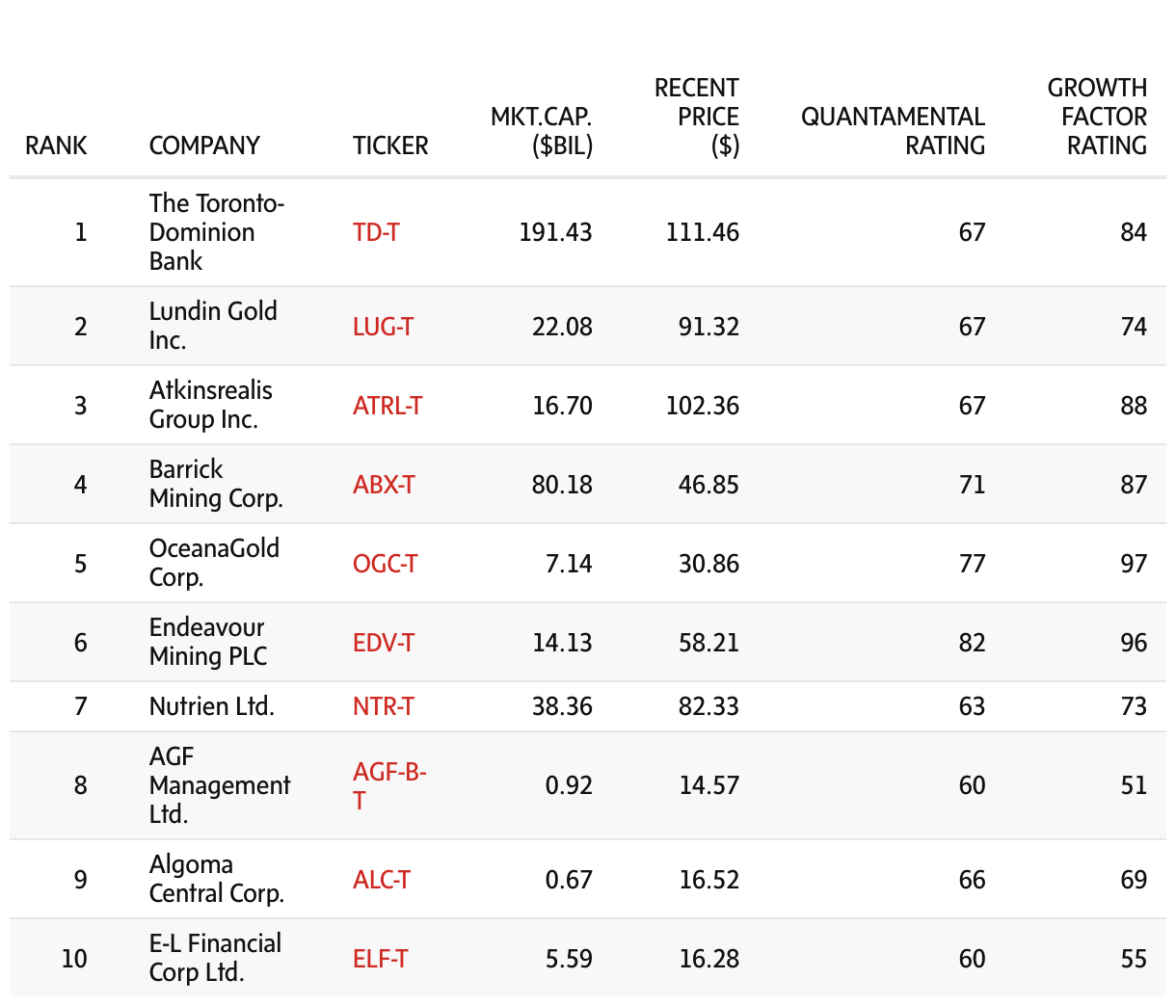The width and height of the screenshot is (1176, 1006).
Task: Click the MKT.CAP. ($BIL) column header
Action: pyautogui.click(x=542, y=131)
